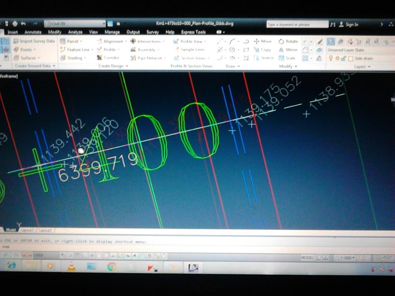This screenshot has height=296, width=395.
Task: Expand the Modify panel title
Action: click(288, 66)
